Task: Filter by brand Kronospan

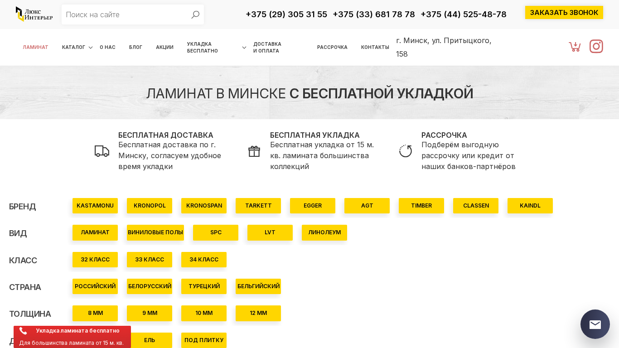Action: pos(204,206)
